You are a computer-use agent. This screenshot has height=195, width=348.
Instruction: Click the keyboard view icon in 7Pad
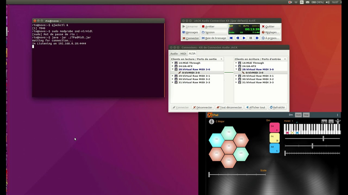click(x=324, y=121)
